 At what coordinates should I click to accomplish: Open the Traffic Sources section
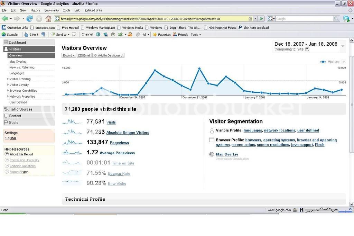pyautogui.click(x=29, y=109)
